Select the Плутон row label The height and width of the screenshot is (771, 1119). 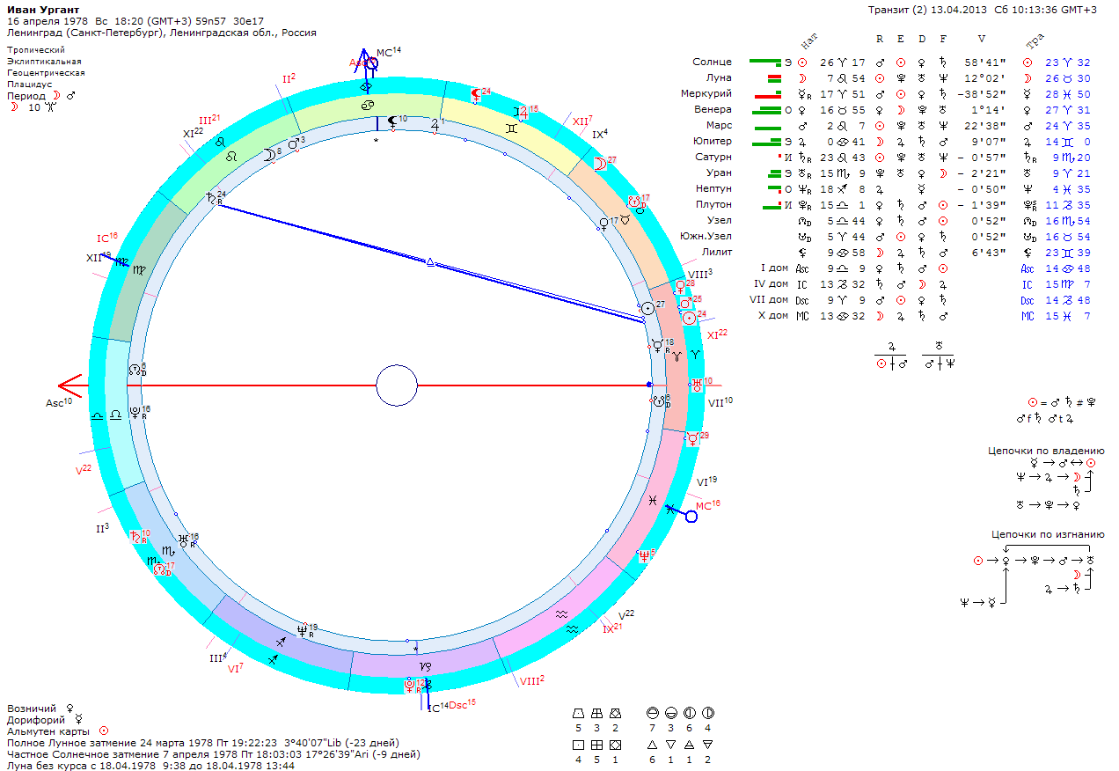713,204
